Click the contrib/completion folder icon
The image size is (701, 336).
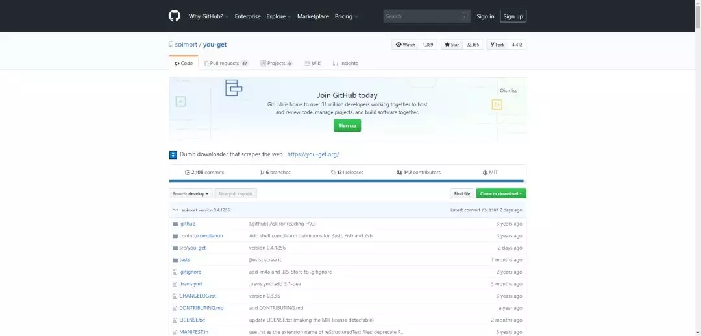point(175,236)
